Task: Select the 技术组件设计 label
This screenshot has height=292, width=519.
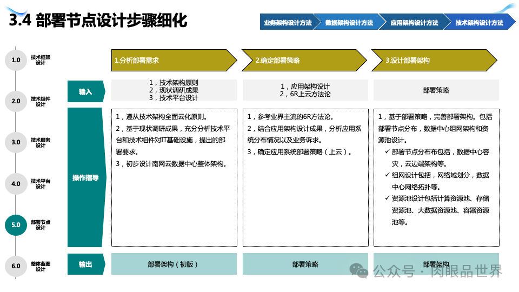Action: [41, 101]
